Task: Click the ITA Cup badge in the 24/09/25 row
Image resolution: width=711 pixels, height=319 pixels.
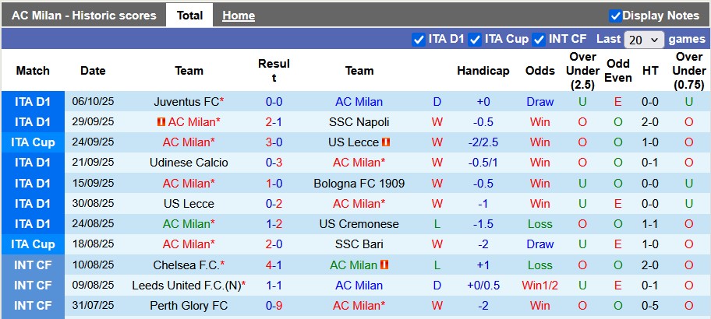Action: coord(33,142)
